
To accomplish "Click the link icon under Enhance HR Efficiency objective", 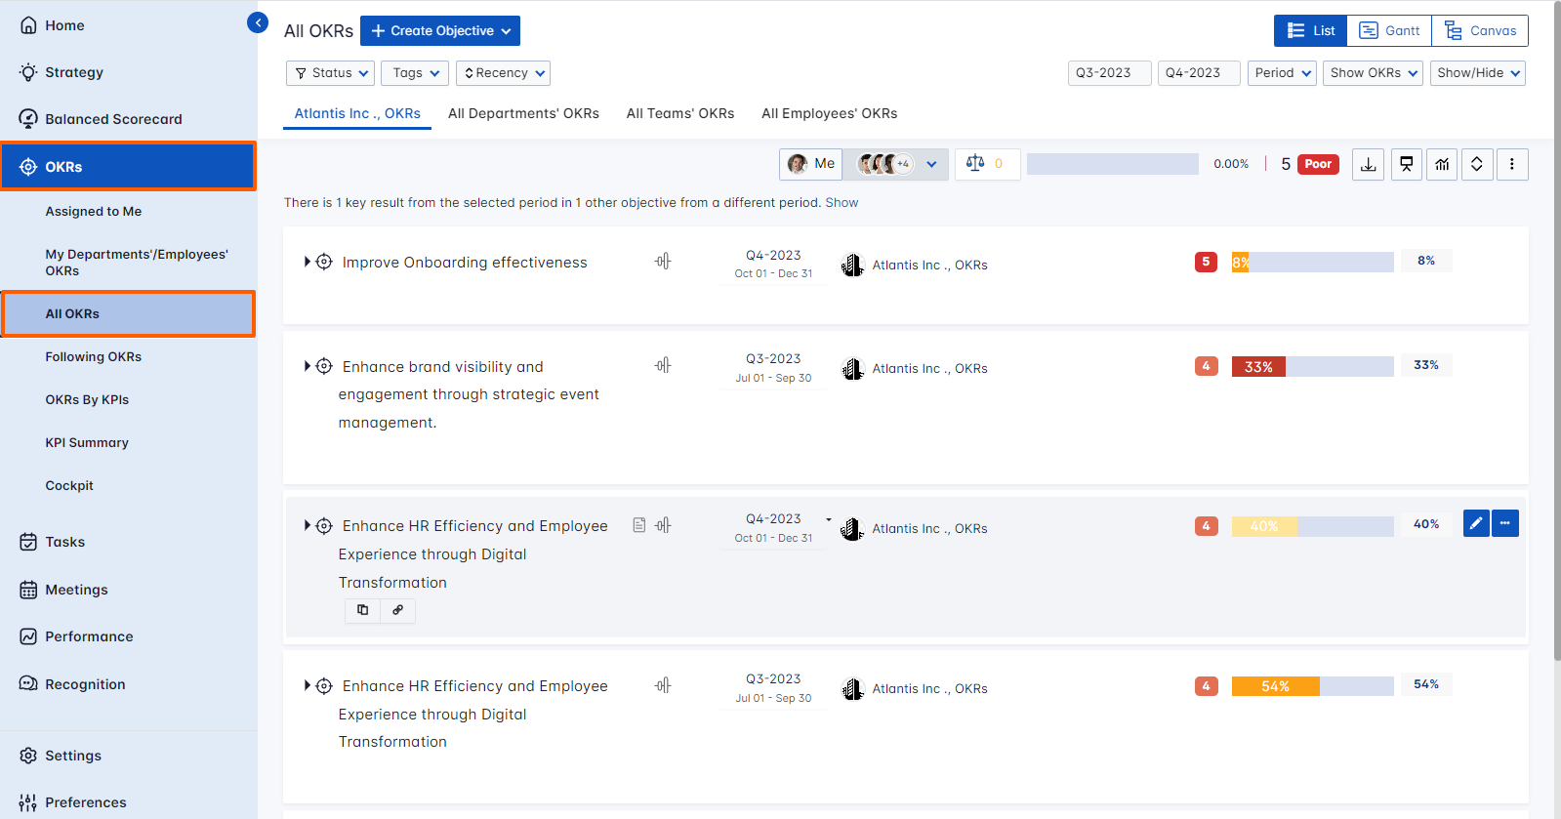I will pyautogui.click(x=397, y=610).
